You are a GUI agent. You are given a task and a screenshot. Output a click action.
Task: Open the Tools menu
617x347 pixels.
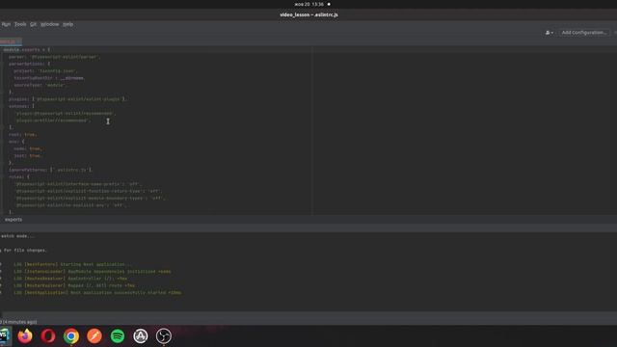(x=20, y=24)
